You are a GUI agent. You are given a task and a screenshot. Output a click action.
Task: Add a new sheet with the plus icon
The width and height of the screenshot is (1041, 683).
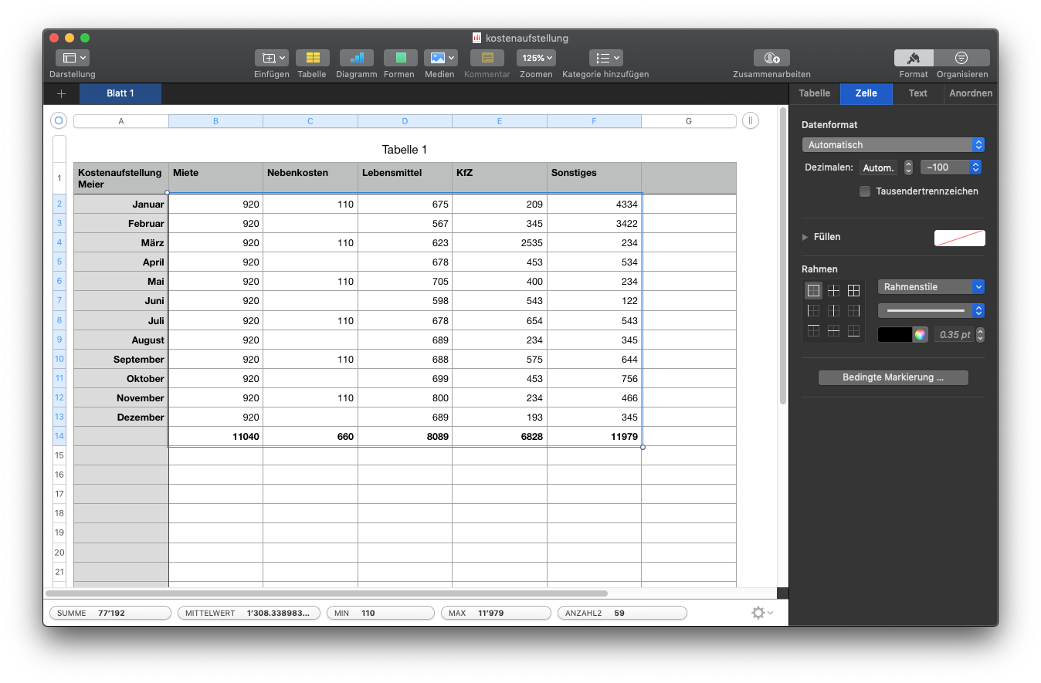[x=62, y=94]
